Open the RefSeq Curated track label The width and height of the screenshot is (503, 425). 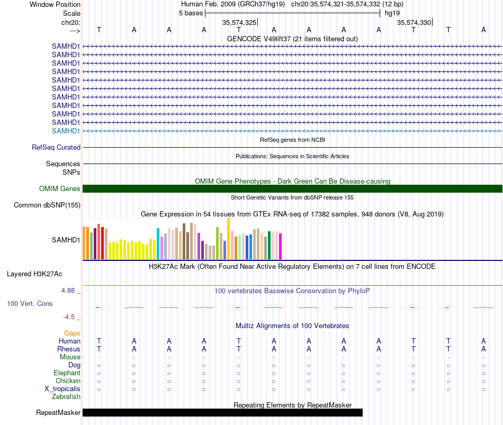point(56,147)
